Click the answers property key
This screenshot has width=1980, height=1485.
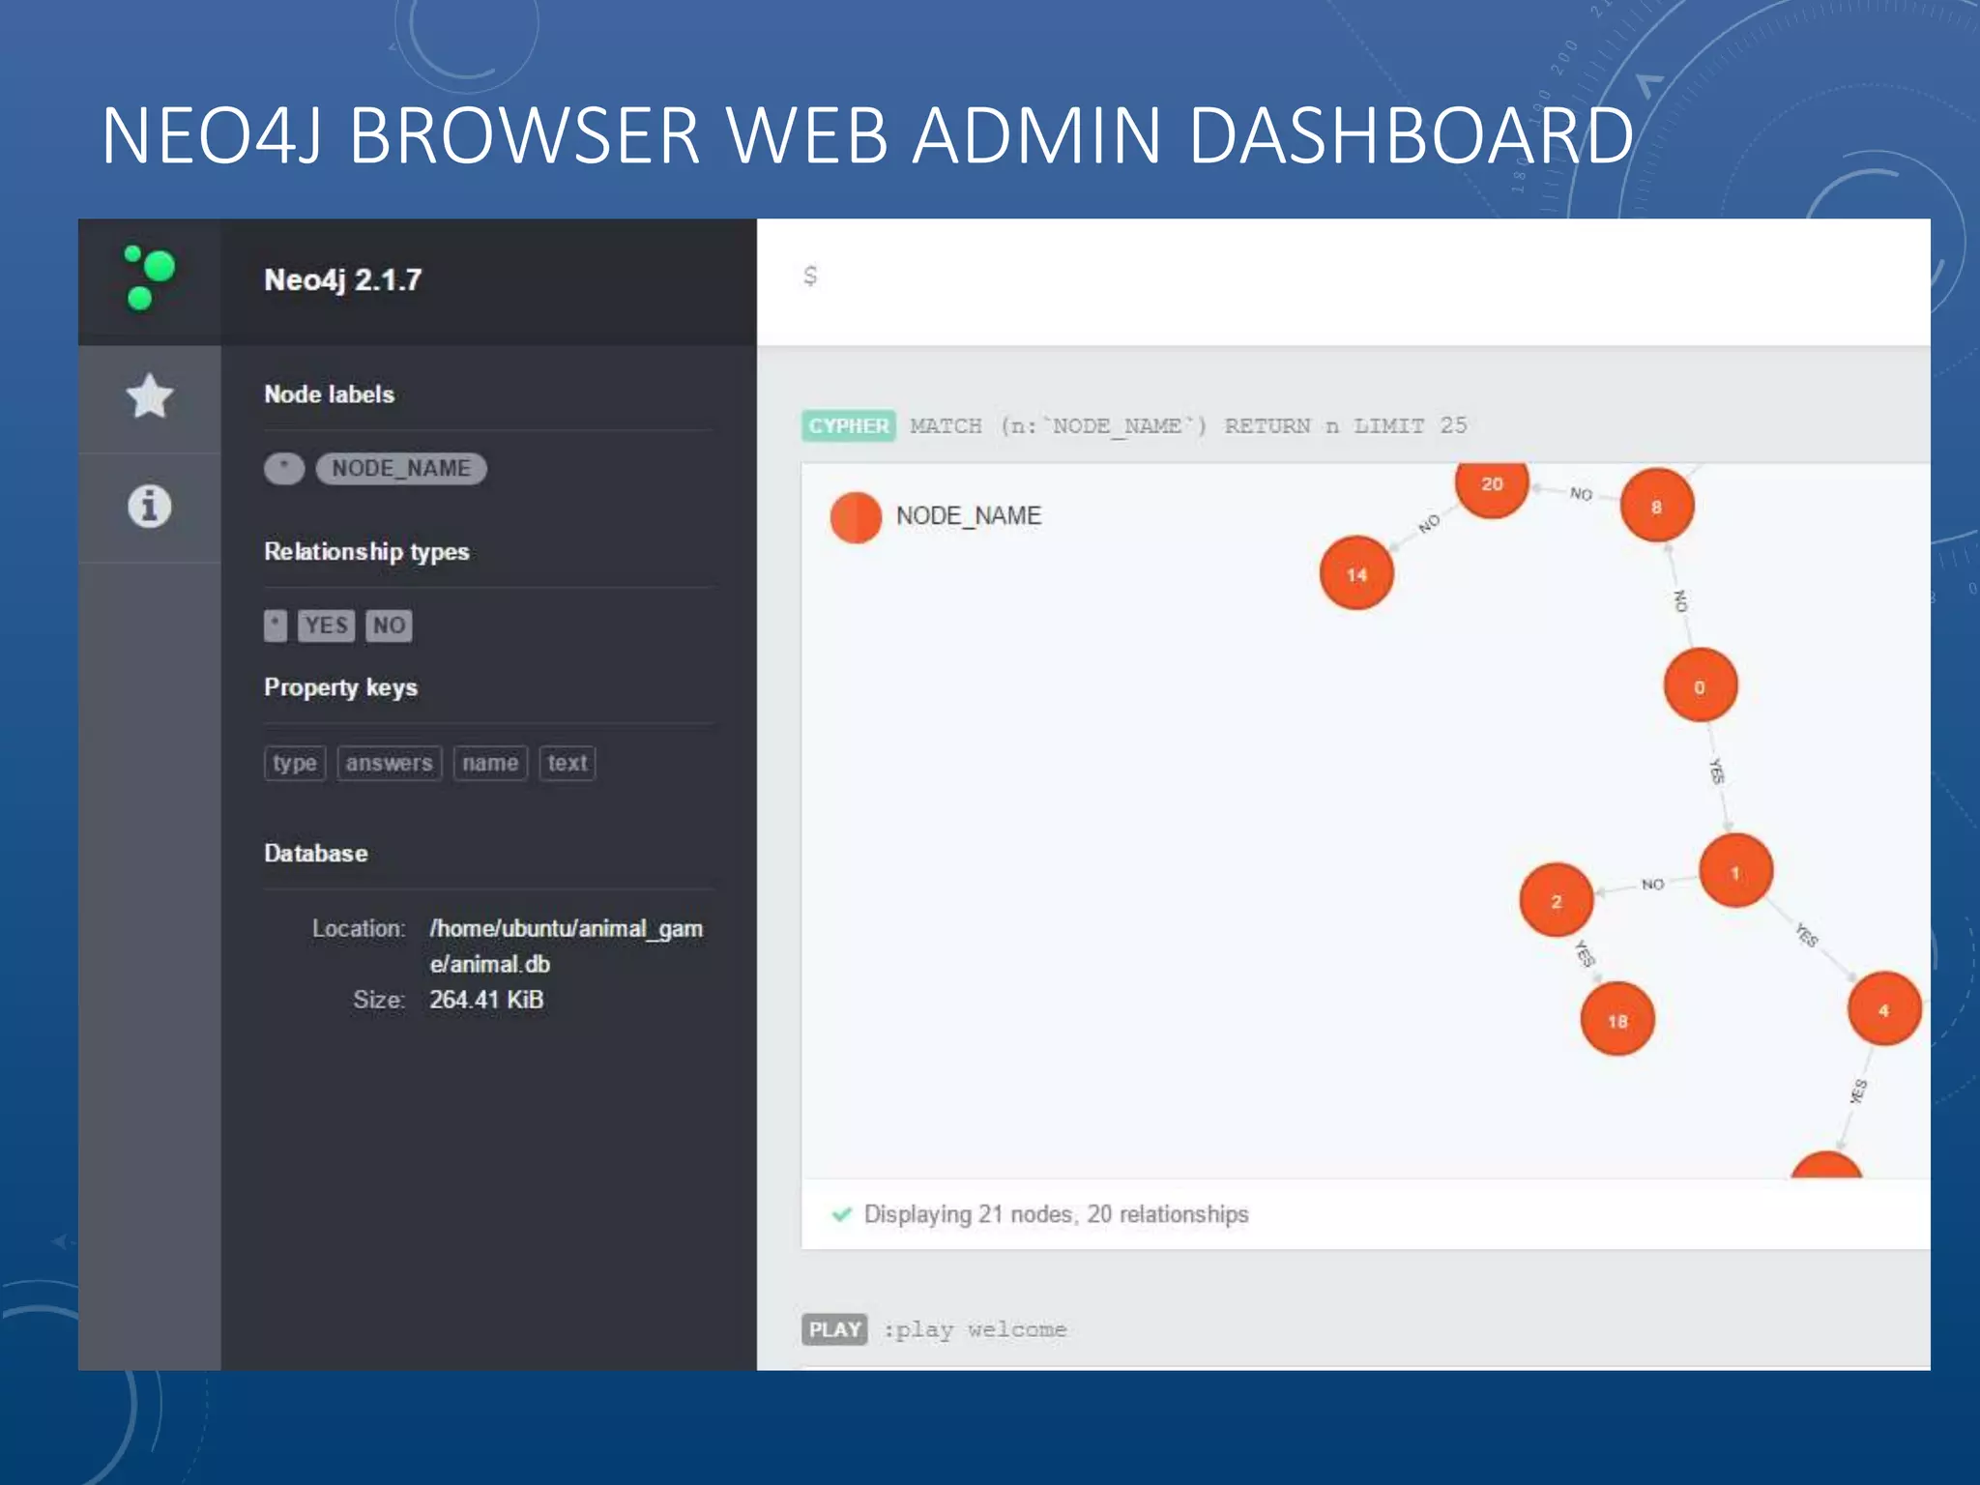tap(390, 763)
